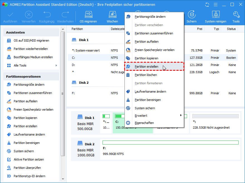Choose Partition kopieren from context menu

(x=154, y=58)
